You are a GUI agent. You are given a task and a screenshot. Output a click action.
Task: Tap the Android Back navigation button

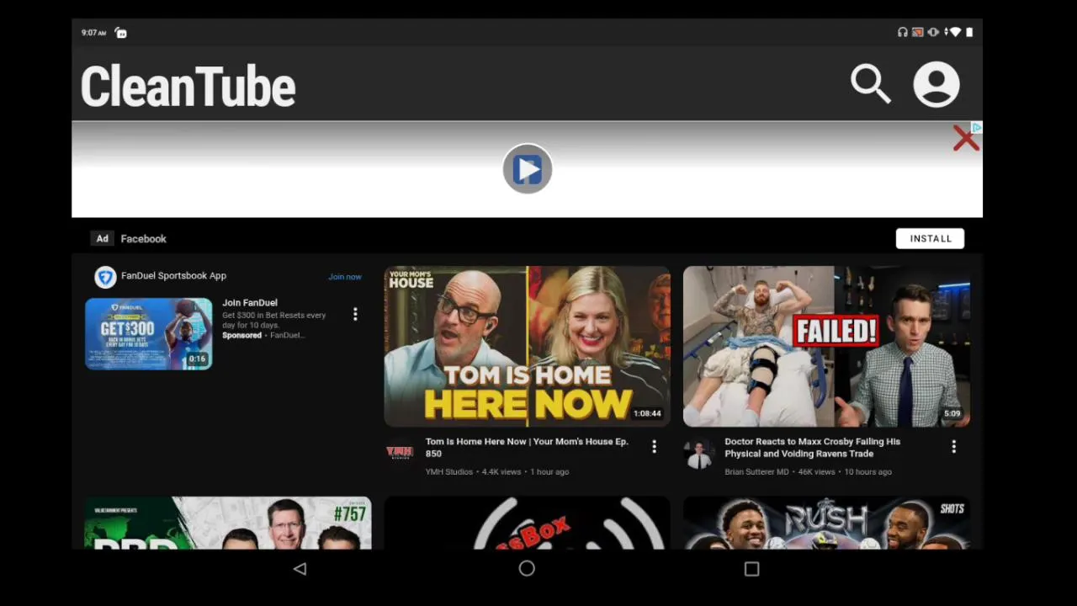(300, 569)
